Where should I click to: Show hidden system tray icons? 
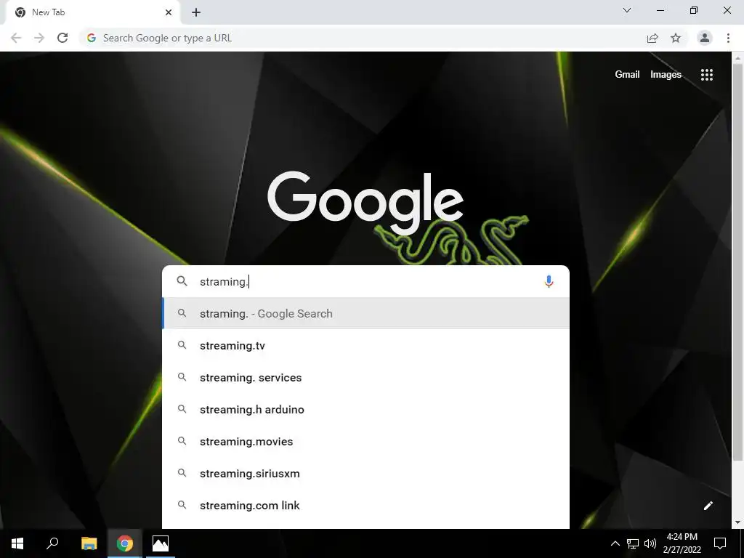click(615, 543)
